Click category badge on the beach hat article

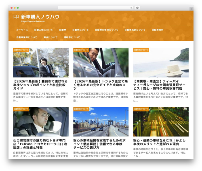click(141, 50)
